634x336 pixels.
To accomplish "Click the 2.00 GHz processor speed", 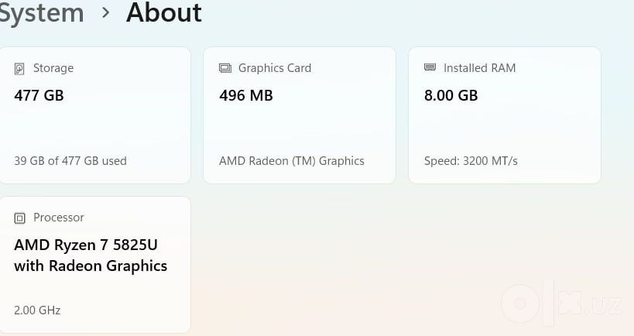I will (37, 310).
